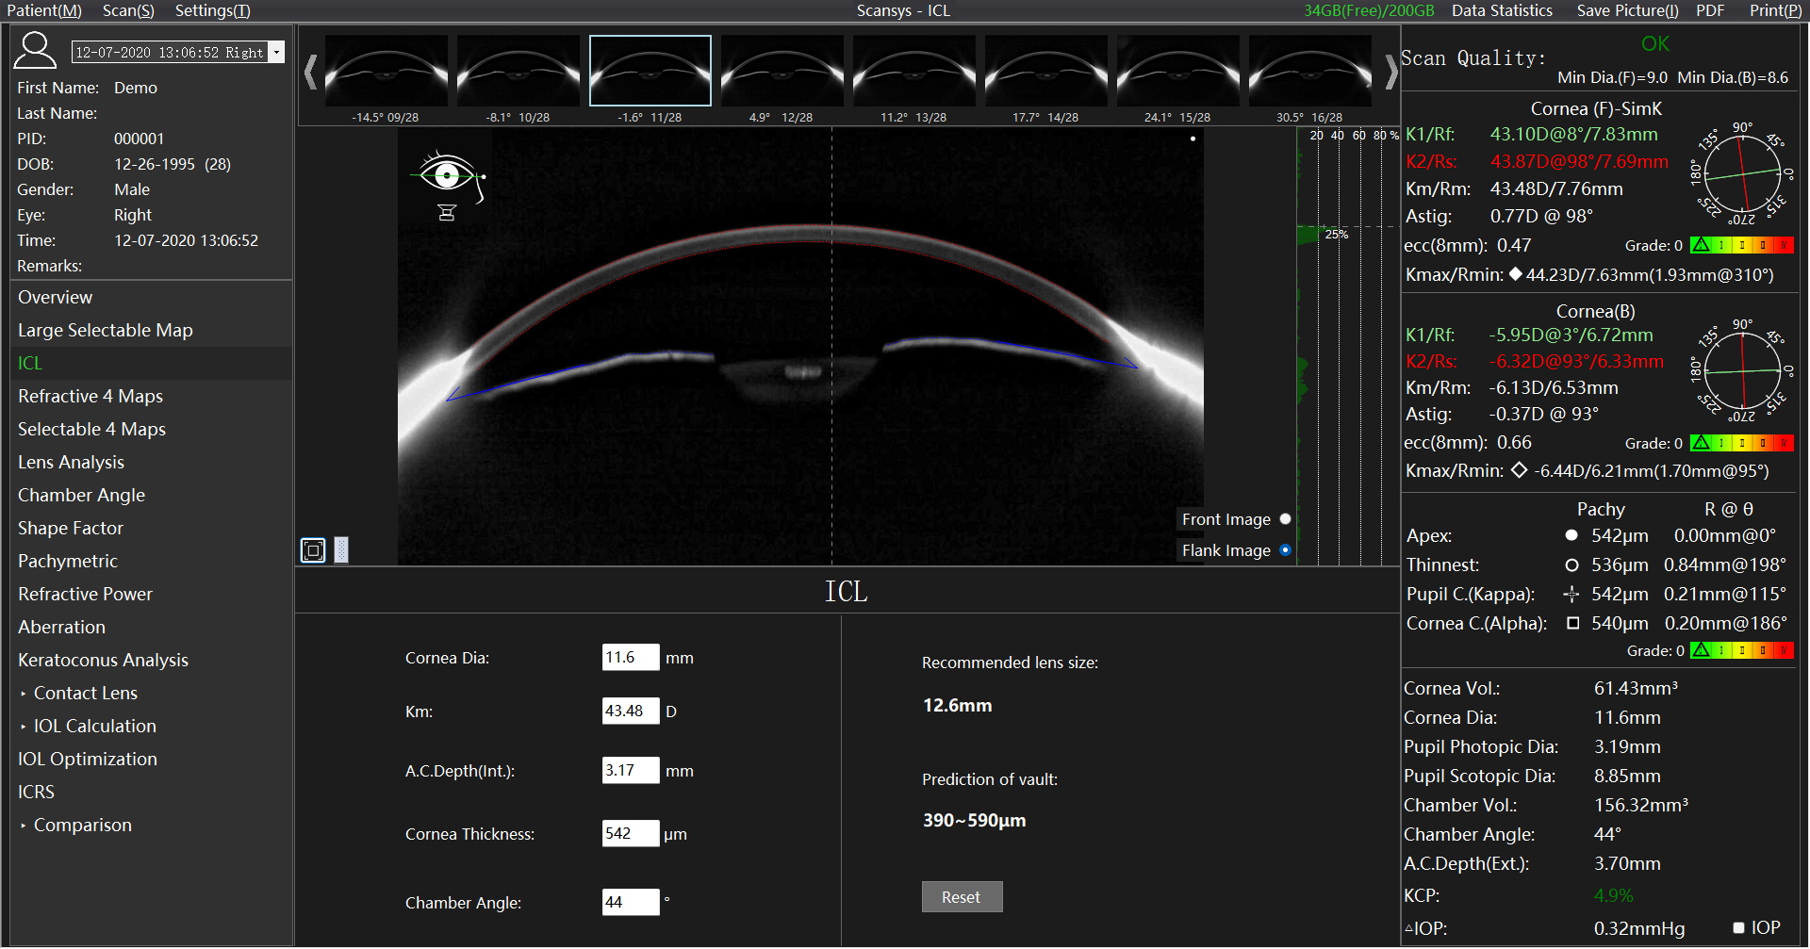Click the Cornea (F) axis compass dial

pos(1741,173)
